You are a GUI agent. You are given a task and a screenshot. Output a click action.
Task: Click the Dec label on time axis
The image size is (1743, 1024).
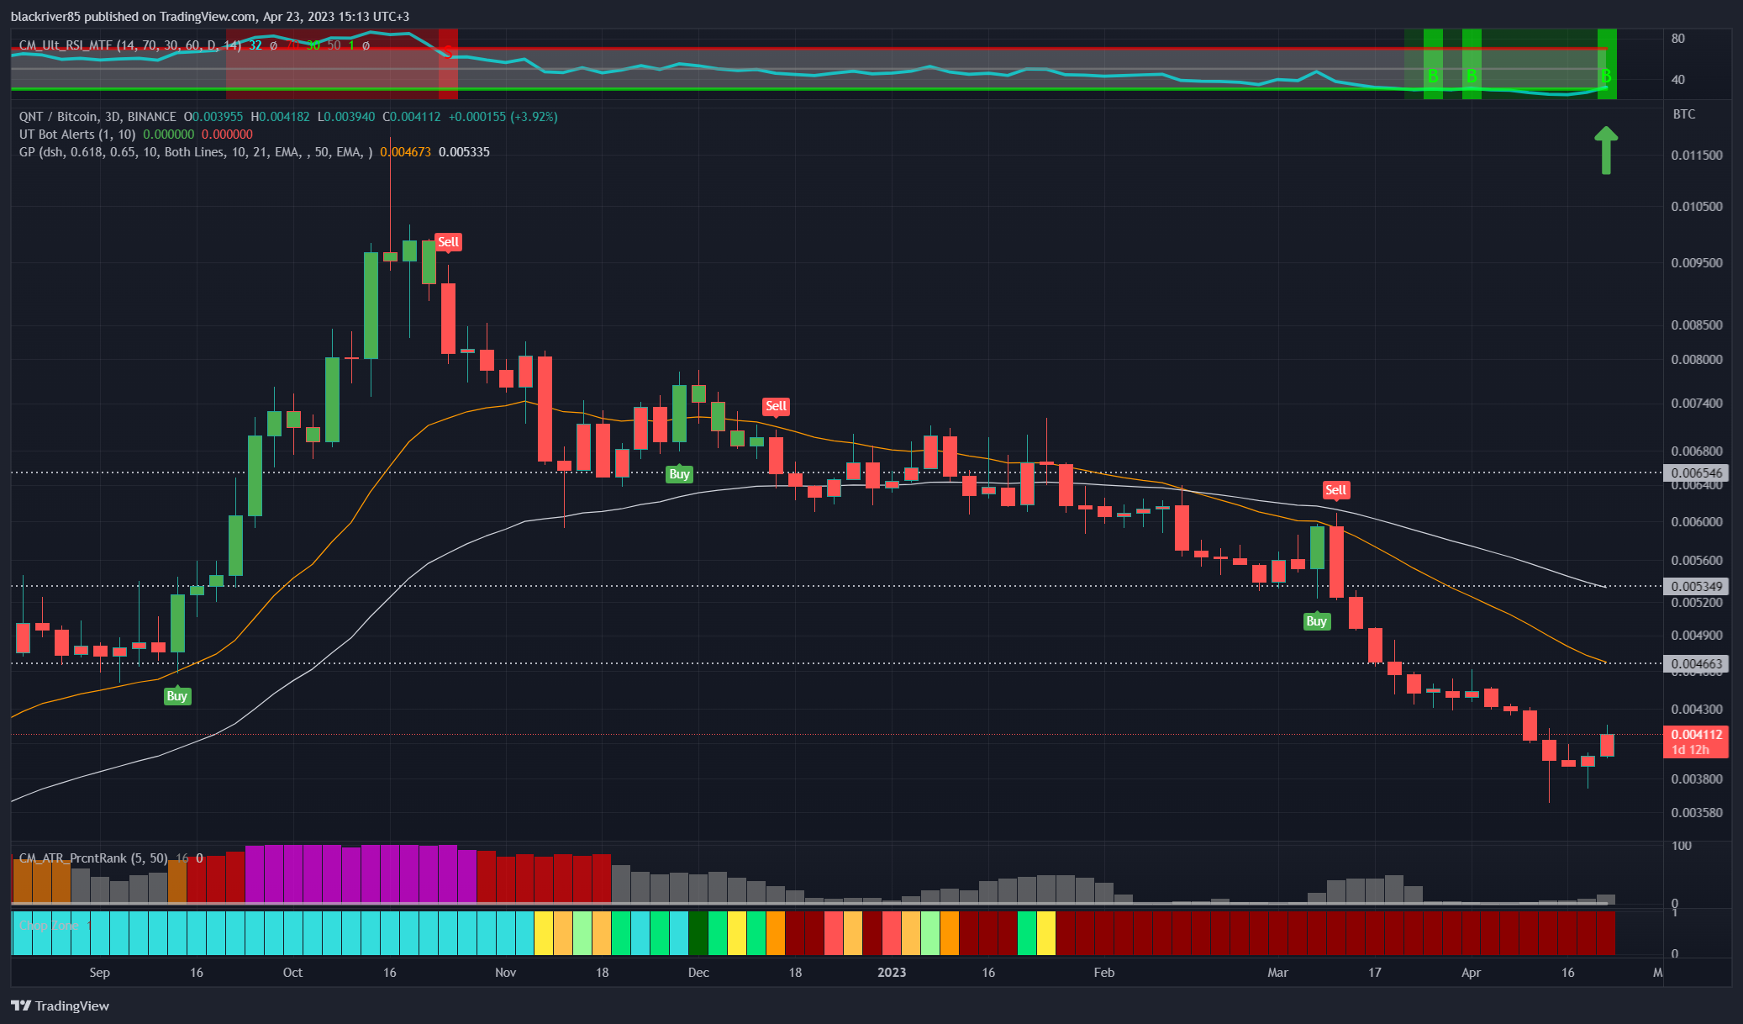tap(698, 973)
